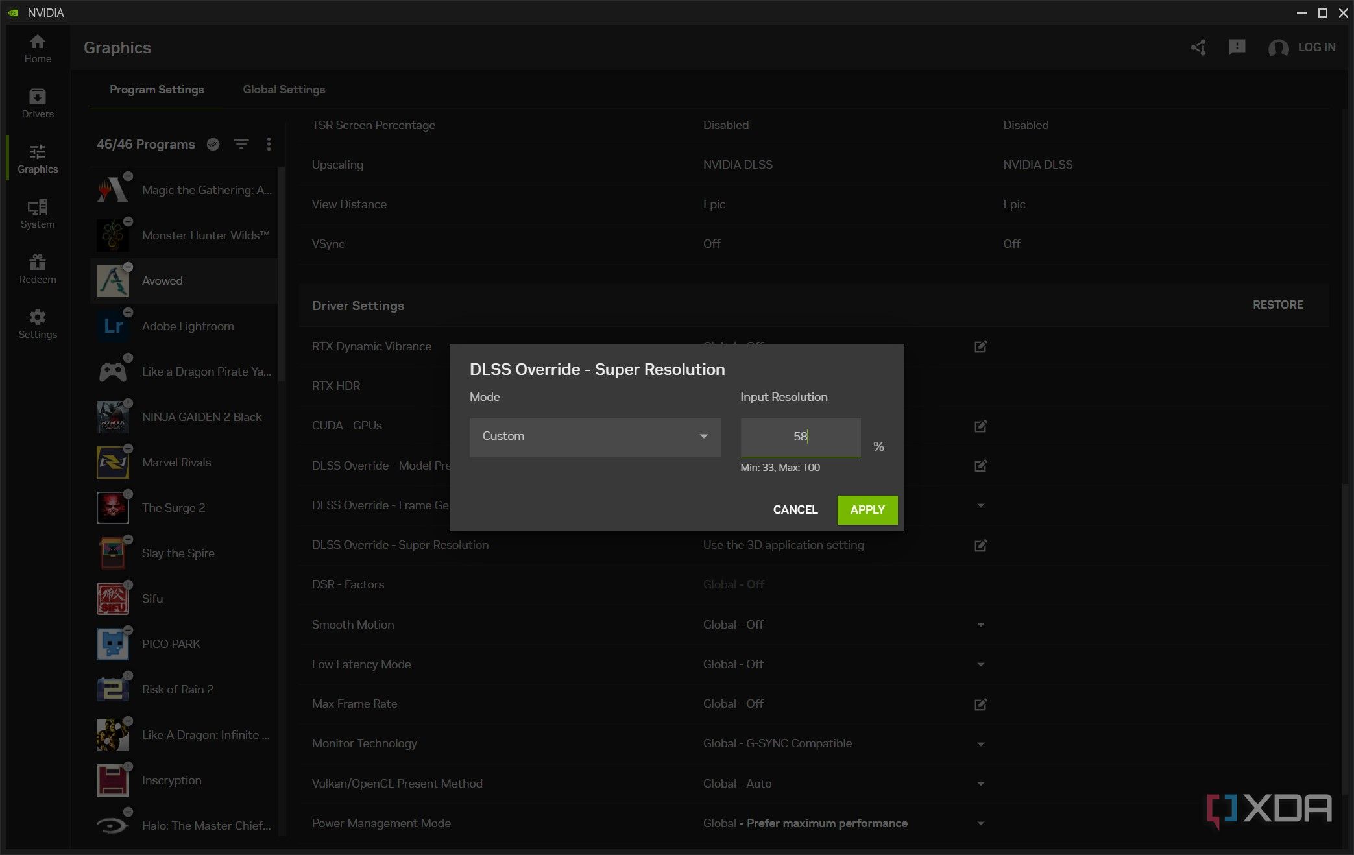Screen dimensions: 1354x855
Task: Edit the CUDA - GPUs setting
Action: click(x=980, y=426)
